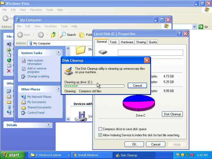Image resolution: width=212 pixels, height=159 pixels.
Task: Click OK in Local Disk Properties
Action: pyautogui.click(x=134, y=144)
